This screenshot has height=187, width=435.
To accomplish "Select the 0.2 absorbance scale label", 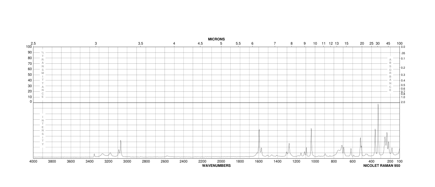I will click(x=403, y=68).
